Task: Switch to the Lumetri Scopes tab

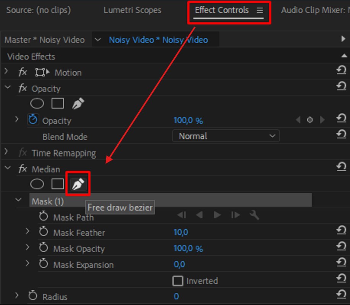Action: click(x=132, y=10)
